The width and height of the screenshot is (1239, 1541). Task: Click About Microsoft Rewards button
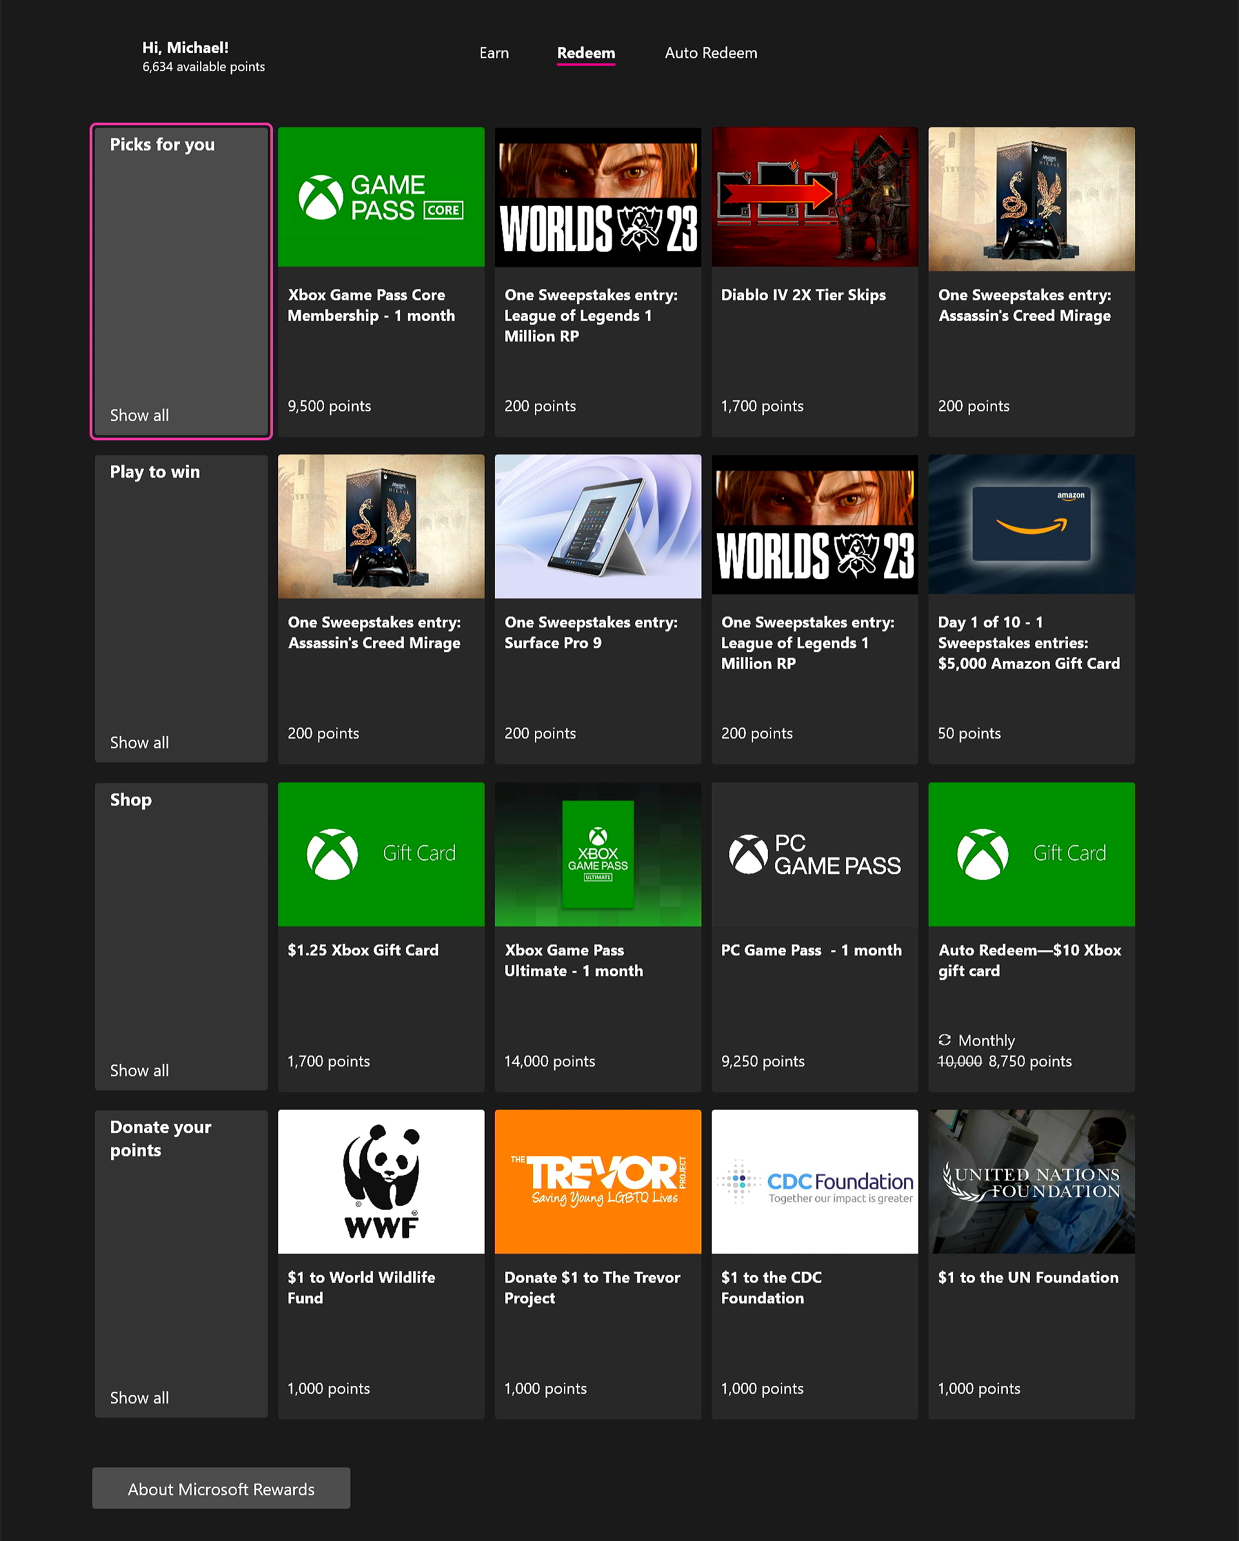[x=221, y=1489]
